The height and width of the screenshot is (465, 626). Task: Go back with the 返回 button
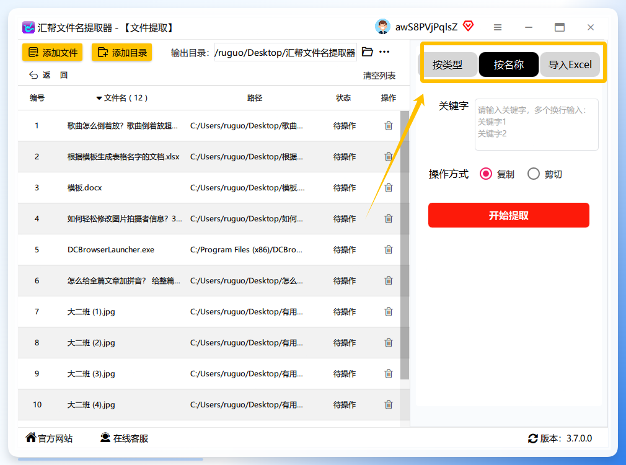[48, 75]
